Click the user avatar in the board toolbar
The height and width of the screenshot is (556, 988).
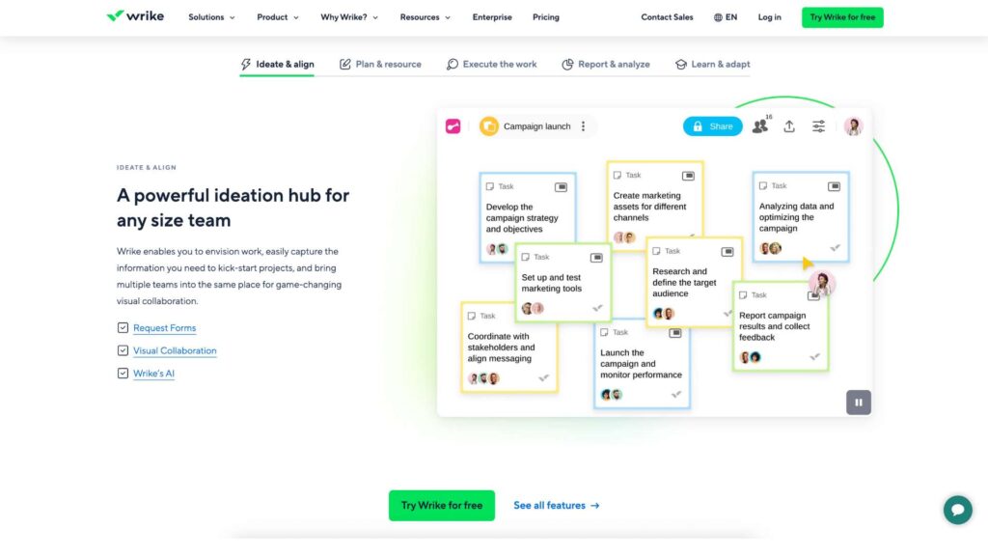coord(852,125)
